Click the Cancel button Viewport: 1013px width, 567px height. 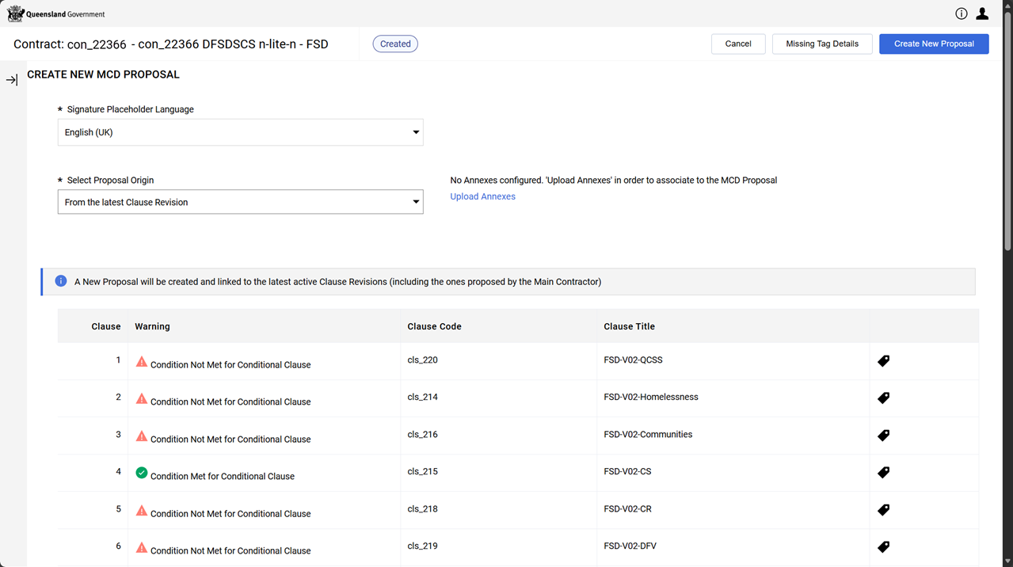[x=737, y=44]
